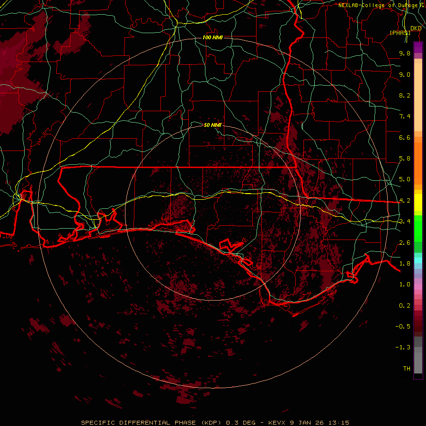Pick the yellow color bar segment
This screenshot has height=426, width=426.
[x=418, y=203]
